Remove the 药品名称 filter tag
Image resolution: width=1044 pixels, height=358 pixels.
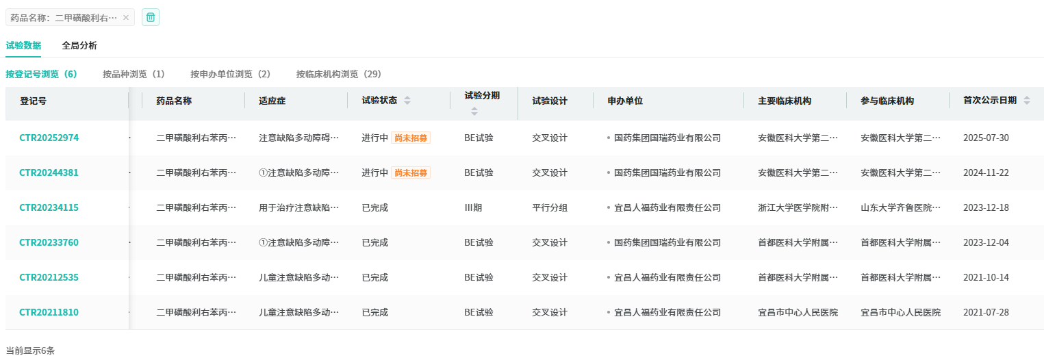click(x=126, y=18)
